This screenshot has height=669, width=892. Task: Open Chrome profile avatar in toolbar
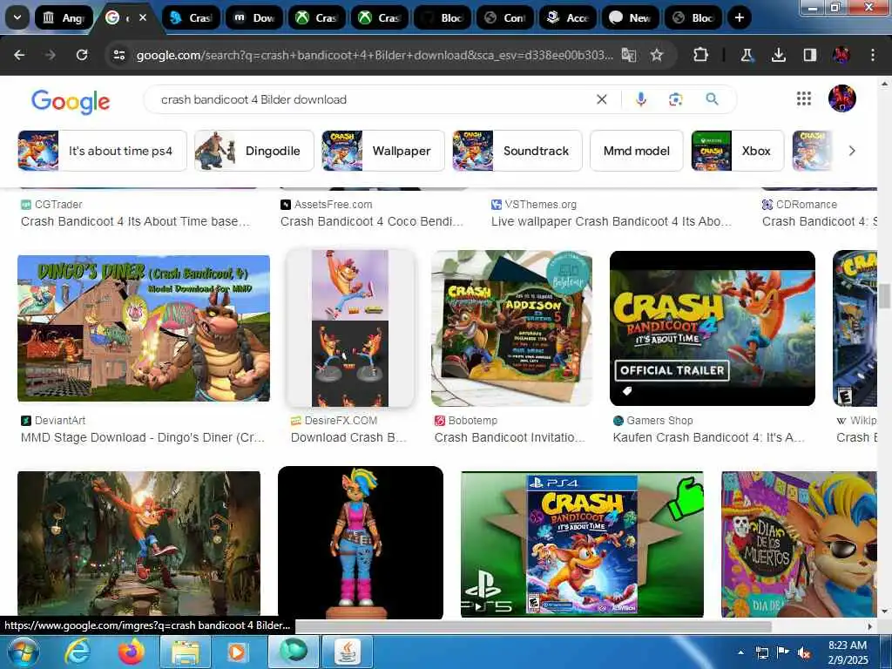841,55
